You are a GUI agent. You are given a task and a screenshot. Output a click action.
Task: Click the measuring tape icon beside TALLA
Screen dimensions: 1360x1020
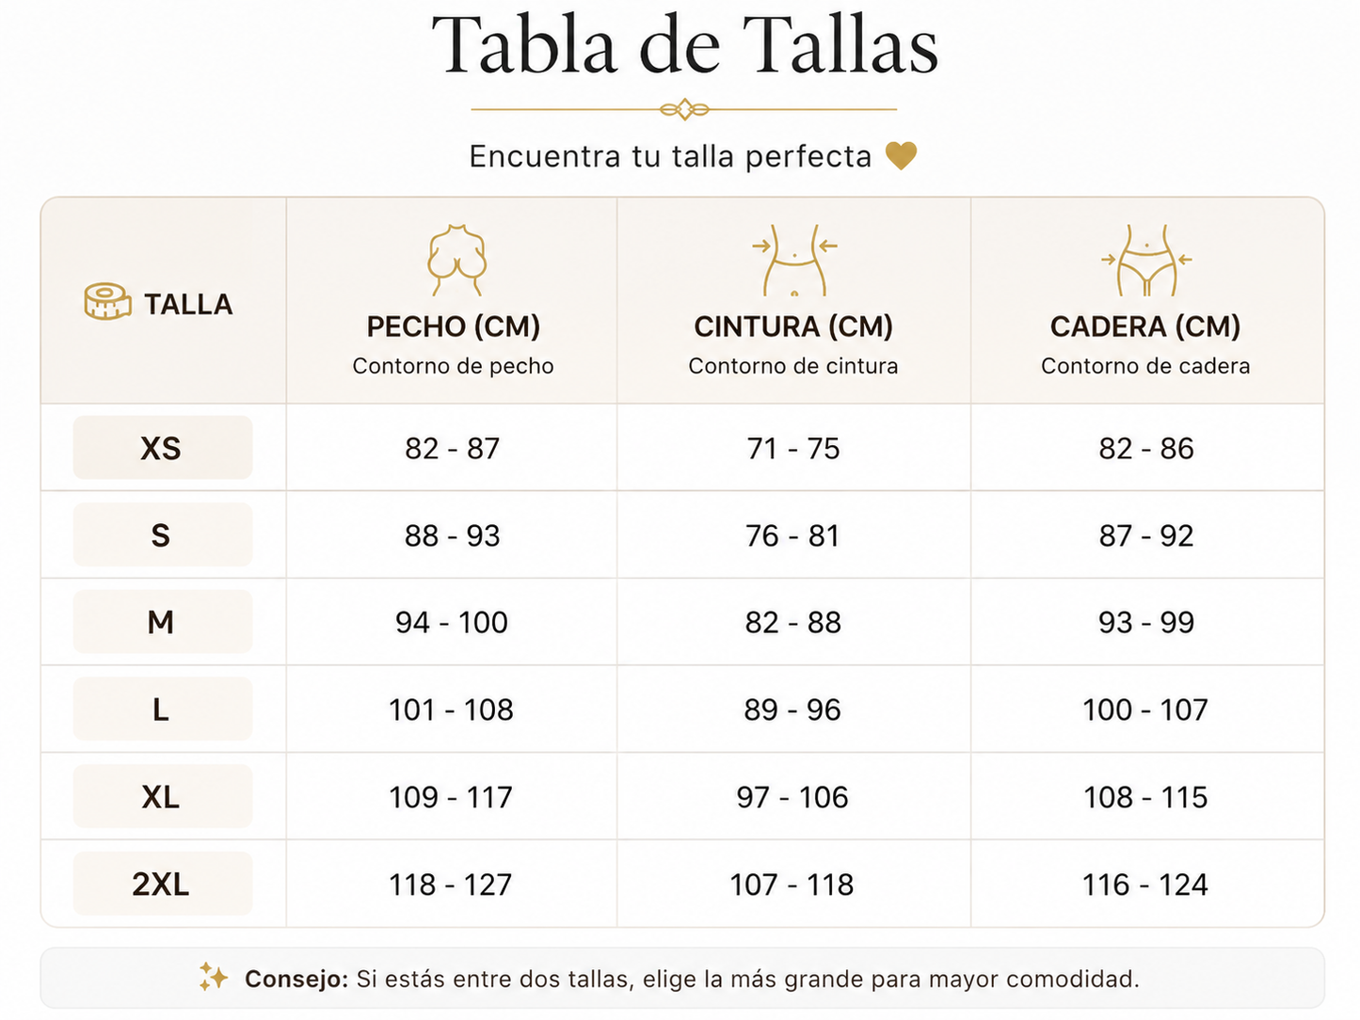pyautogui.click(x=107, y=302)
